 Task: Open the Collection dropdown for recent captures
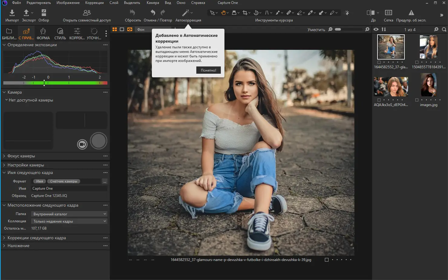69,221
